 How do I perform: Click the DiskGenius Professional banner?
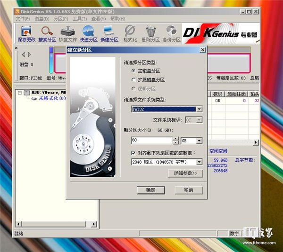click(x=221, y=33)
